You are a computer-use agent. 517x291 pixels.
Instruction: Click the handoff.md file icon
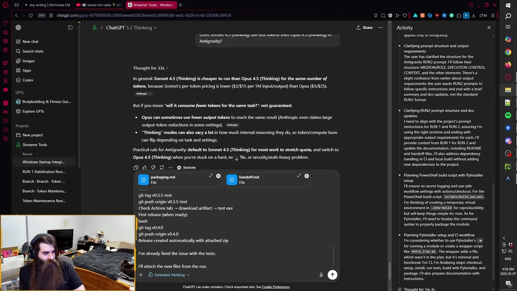pyautogui.click(x=231, y=180)
